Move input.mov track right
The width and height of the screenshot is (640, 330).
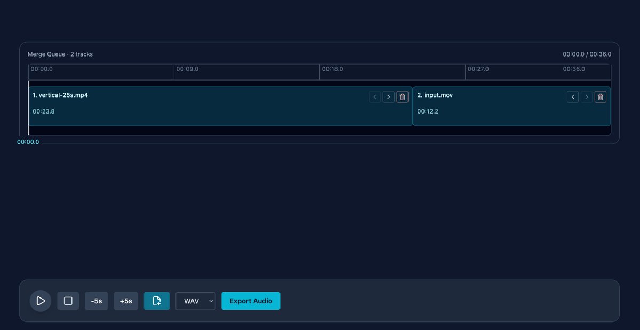(x=587, y=96)
